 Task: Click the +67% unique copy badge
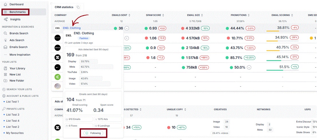[x=182, y=127]
